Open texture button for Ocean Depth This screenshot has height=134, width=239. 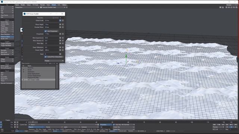pos(63,50)
